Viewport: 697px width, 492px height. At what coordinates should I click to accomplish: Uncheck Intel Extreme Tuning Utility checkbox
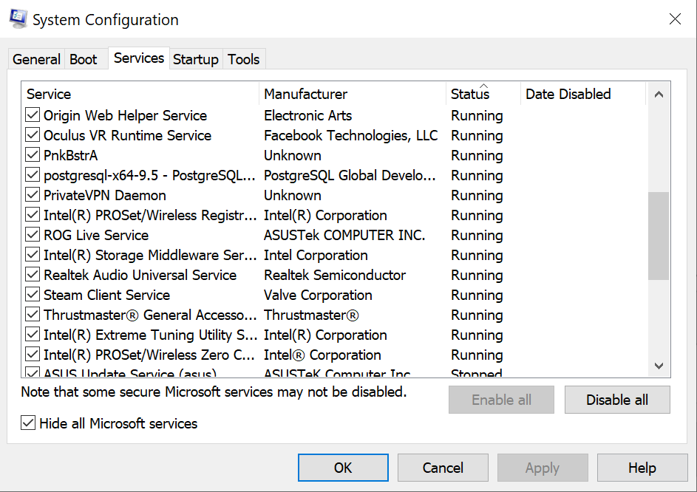pyautogui.click(x=33, y=335)
